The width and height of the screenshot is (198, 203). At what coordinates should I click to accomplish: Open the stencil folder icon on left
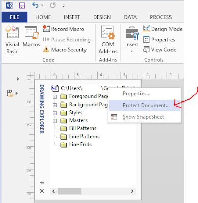(10, 93)
